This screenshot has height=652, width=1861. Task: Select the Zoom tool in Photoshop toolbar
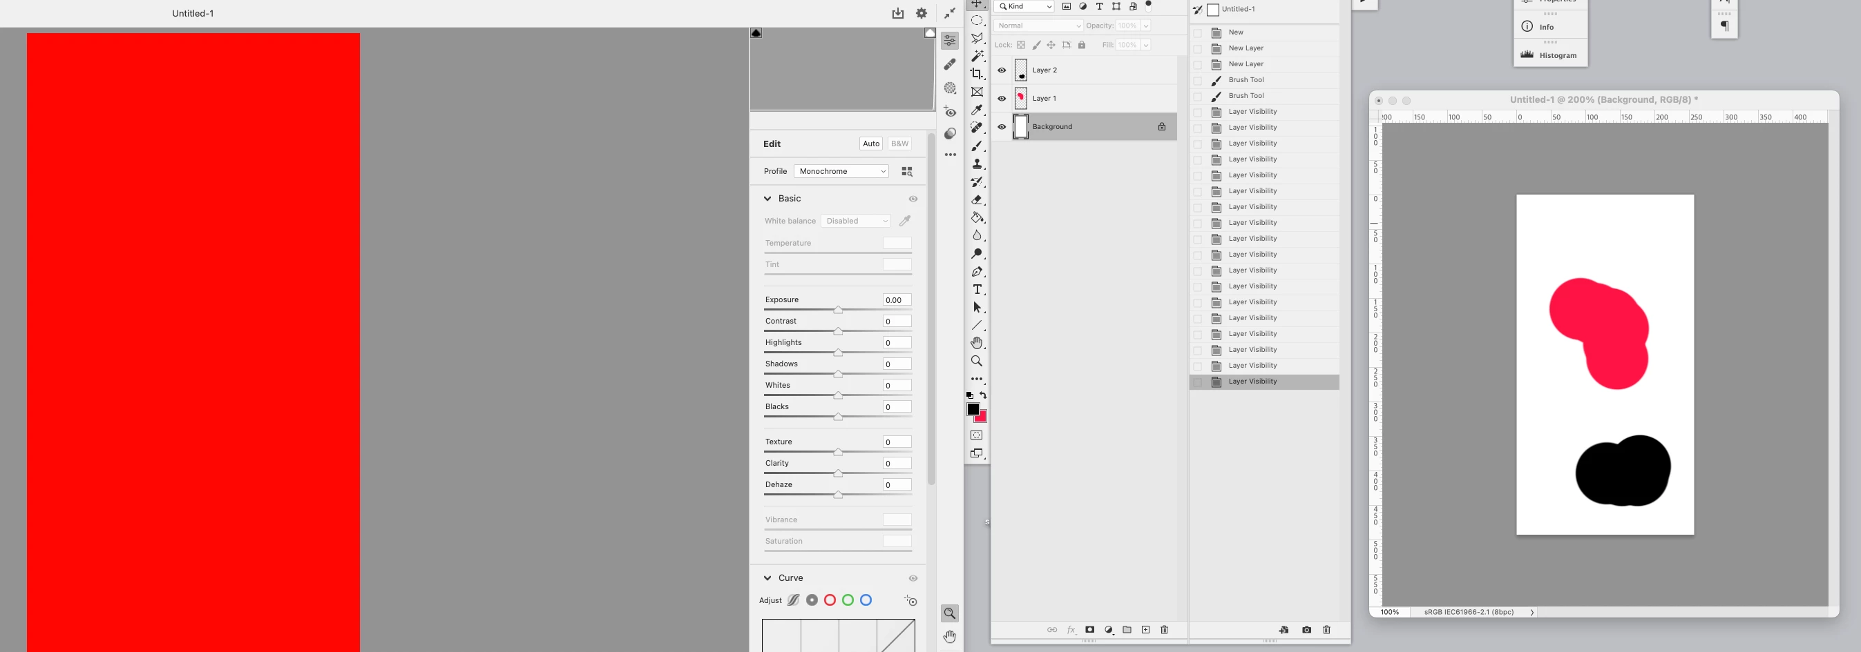click(x=977, y=361)
